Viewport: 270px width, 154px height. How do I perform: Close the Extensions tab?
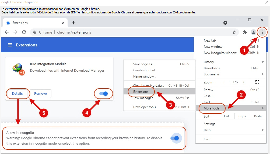(x=63, y=23)
